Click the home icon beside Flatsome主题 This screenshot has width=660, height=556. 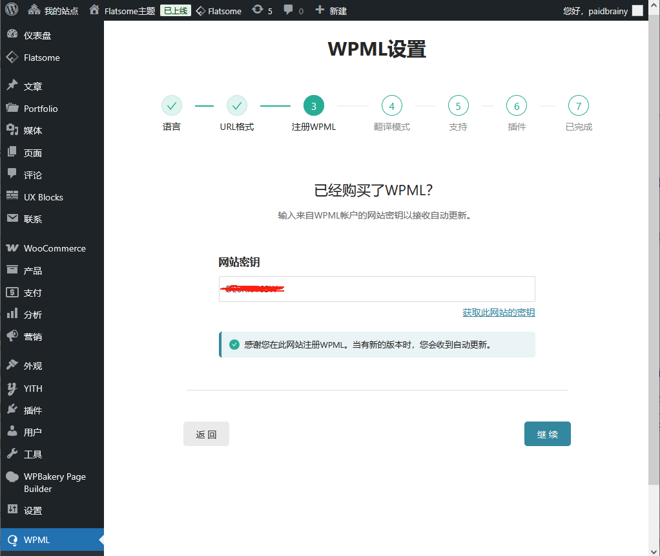pos(94,10)
